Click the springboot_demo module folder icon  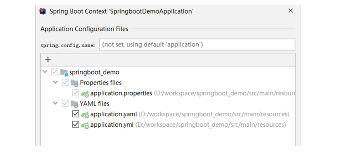coord(64,72)
